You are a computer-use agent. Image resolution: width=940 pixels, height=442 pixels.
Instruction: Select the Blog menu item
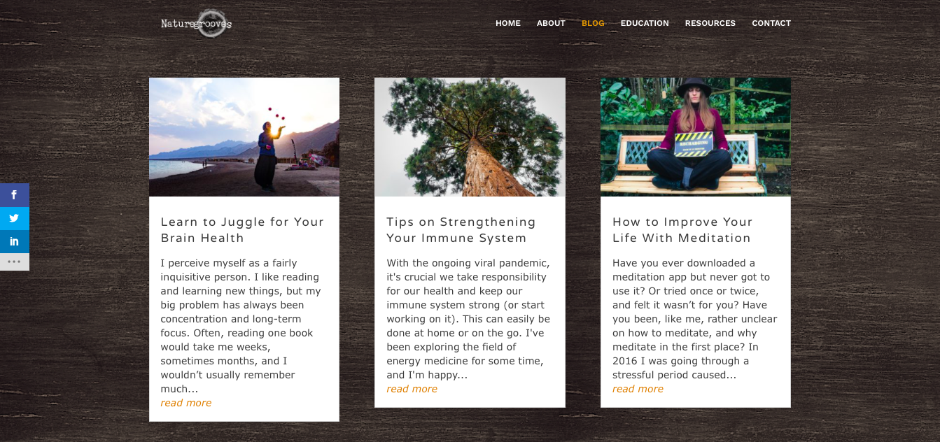(593, 23)
